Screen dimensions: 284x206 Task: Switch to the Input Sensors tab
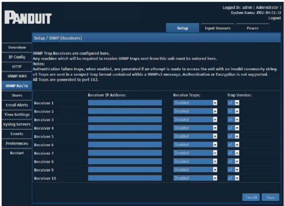click(217, 28)
